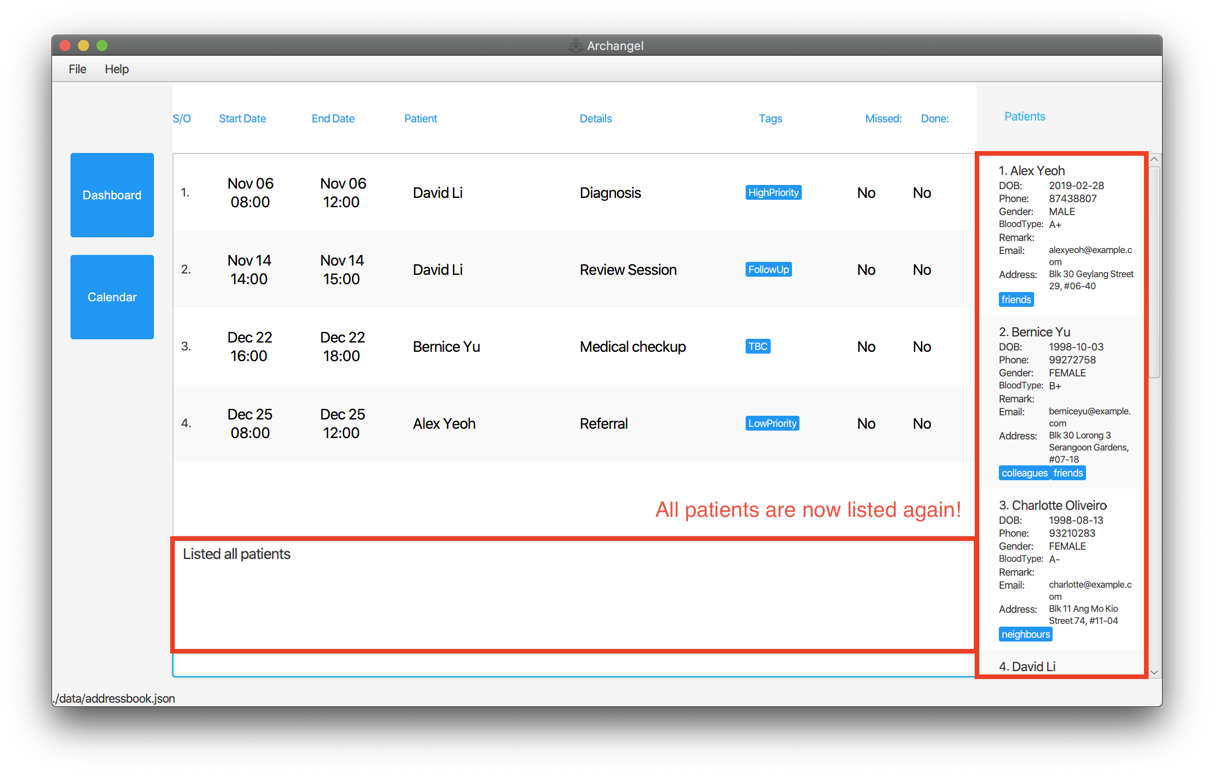1214x775 pixels.
Task: Select patient card '3. Charlotte Oliveiro'
Action: click(x=1061, y=569)
